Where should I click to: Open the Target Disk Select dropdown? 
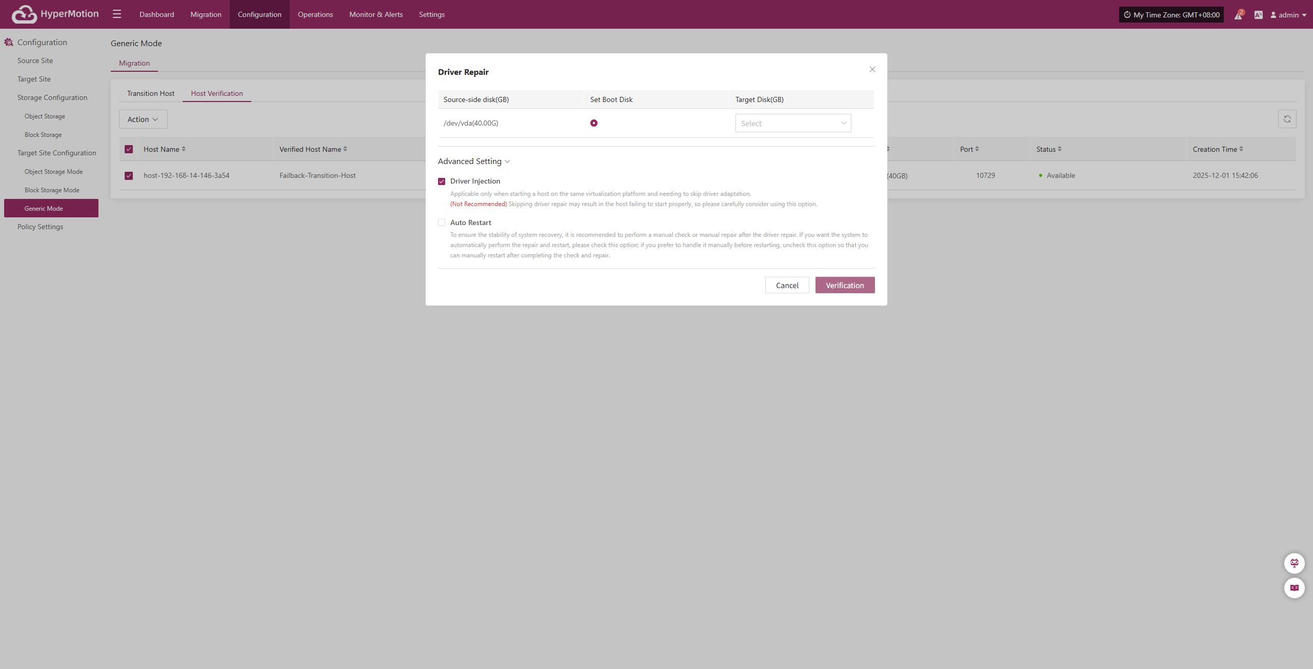(x=793, y=123)
